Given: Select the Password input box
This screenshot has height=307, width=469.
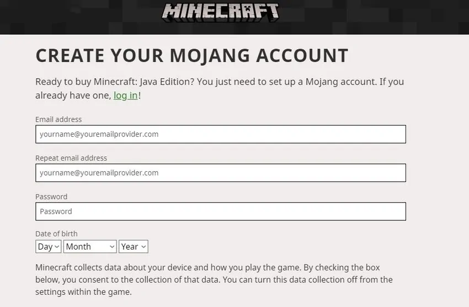Looking at the screenshot, I should point(221,211).
